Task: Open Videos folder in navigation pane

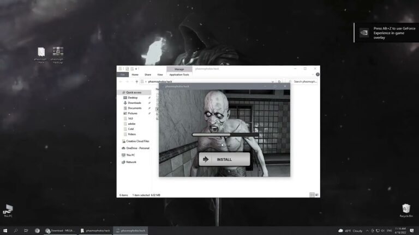Action: click(x=131, y=134)
